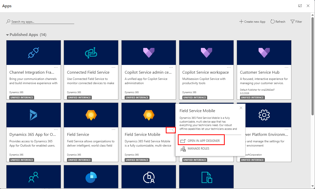Viewport: 315px width, 189px height.
Task: Click the teal document devices tile icon
Action: 207,178
